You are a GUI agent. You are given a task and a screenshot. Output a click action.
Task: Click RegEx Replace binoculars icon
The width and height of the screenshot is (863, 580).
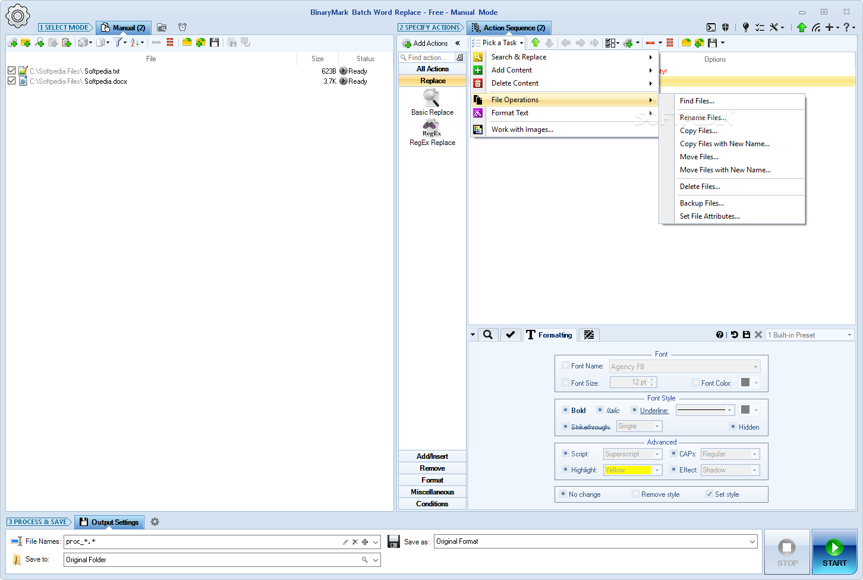(x=431, y=128)
